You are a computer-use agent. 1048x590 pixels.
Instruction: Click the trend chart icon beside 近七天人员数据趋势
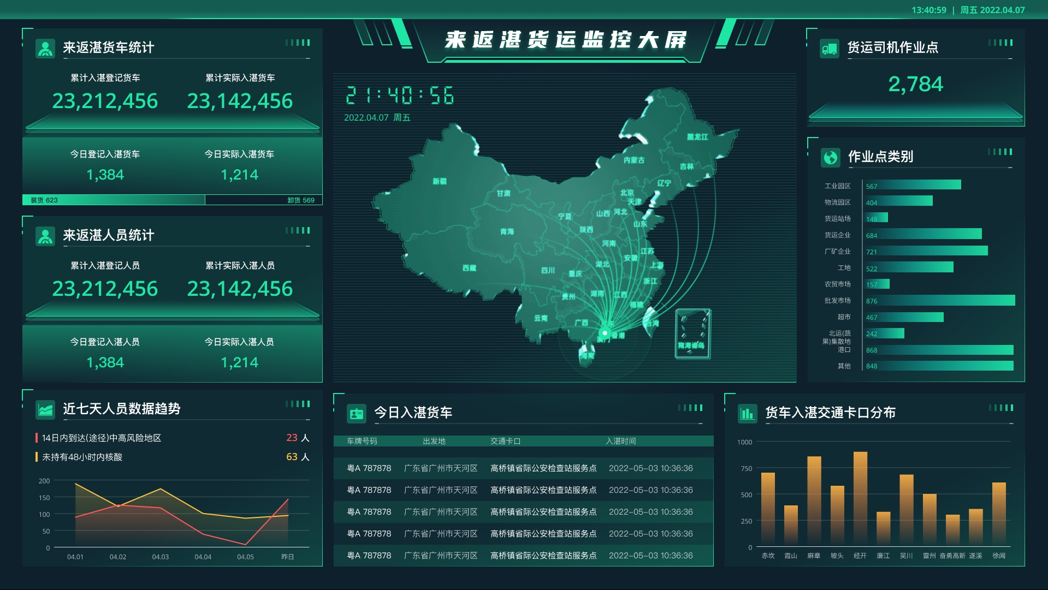pos(45,409)
